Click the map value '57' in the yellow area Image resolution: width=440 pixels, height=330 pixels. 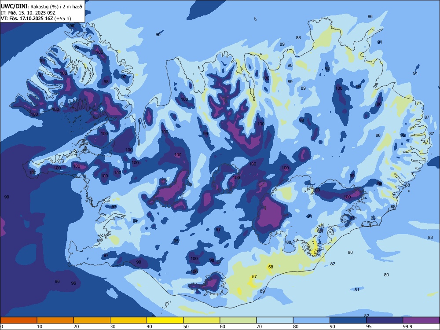click(x=254, y=276)
